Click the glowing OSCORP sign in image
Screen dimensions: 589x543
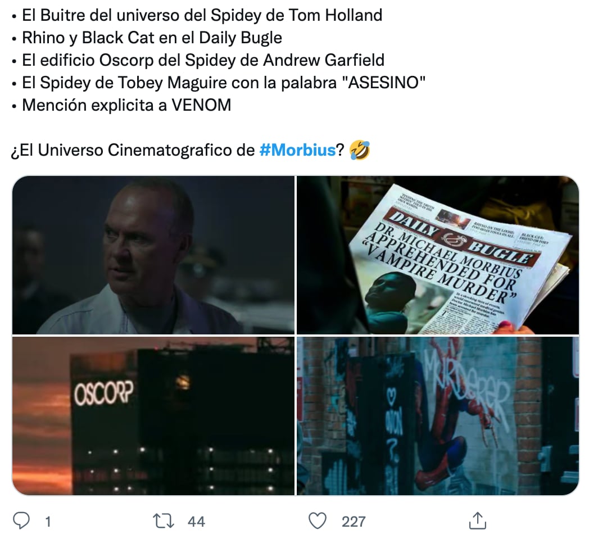coord(103,394)
